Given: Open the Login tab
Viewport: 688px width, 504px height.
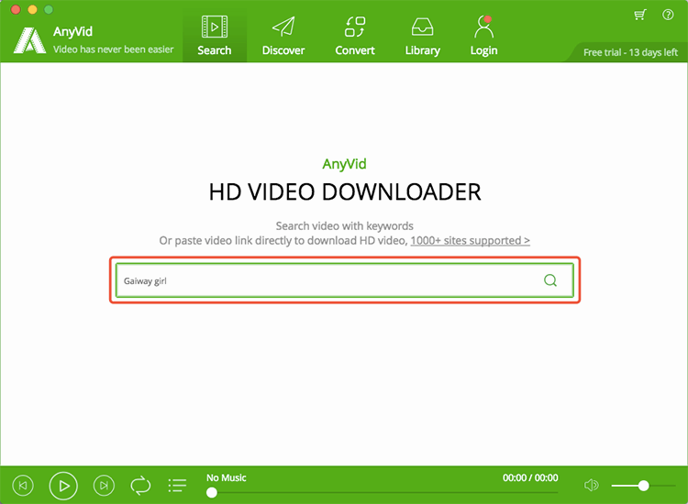Looking at the screenshot, I should click(x=483, y=36).
